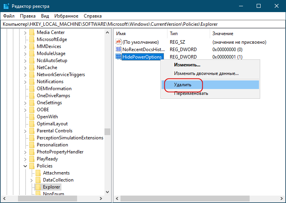
Task: Choose Изменить двоичные данные... in context menu
Action: coord(210,73)
